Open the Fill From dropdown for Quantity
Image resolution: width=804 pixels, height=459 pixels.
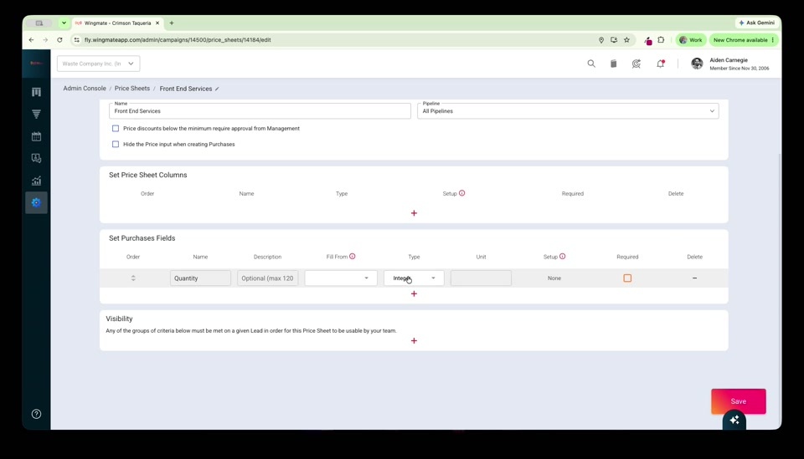pyautogui.click(x=341, y=278)
